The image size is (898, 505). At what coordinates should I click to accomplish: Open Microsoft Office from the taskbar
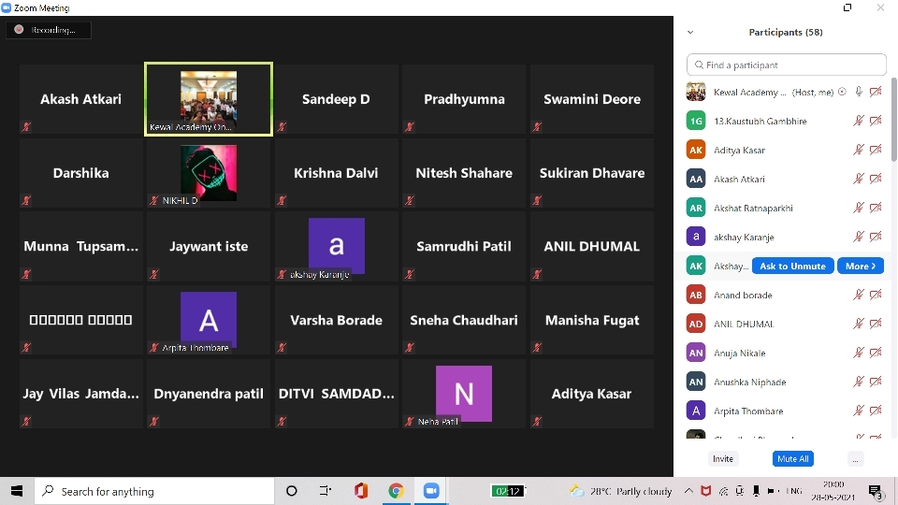(x=361, y=491)
